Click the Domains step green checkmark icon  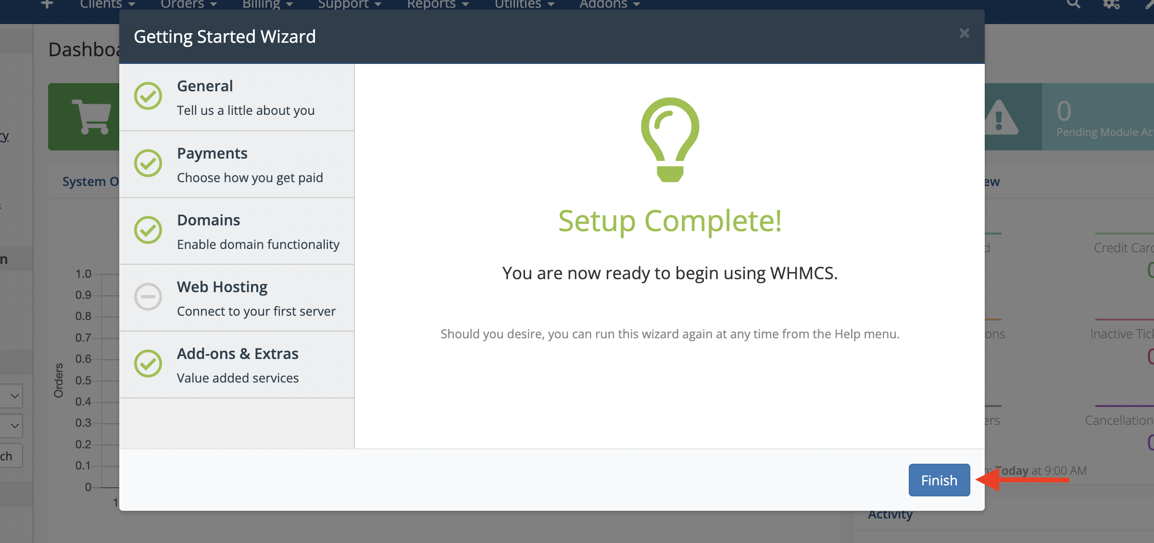148,230
